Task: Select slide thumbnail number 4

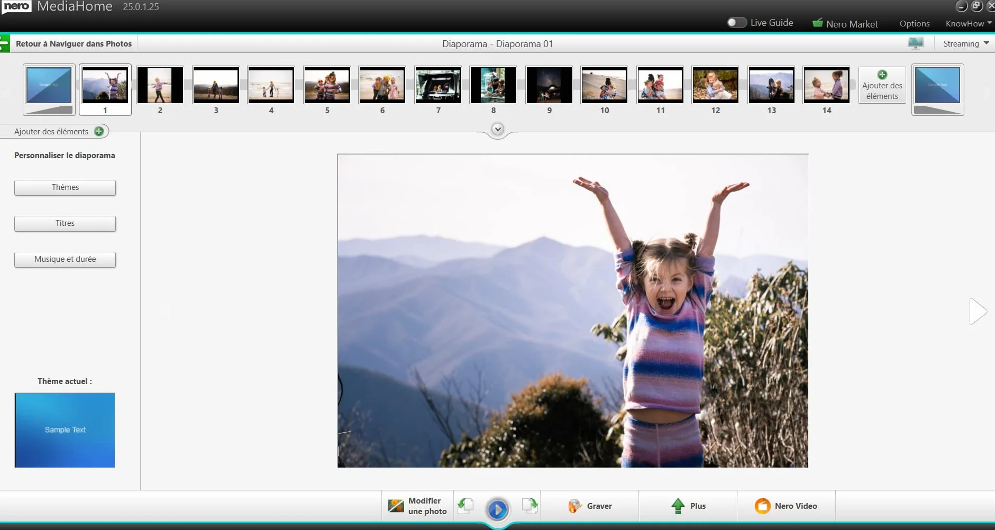Action: (x=271, y=85)
